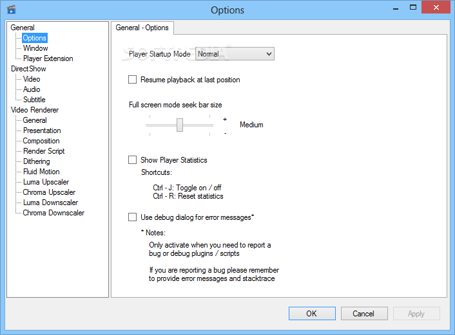
Task: Select Luma Upscaler in the tree
Action: [46, 182]
